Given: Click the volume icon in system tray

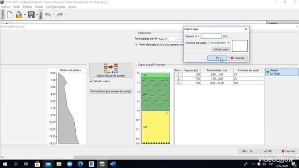Looking at the screenshot, I should tap(264, 164).
